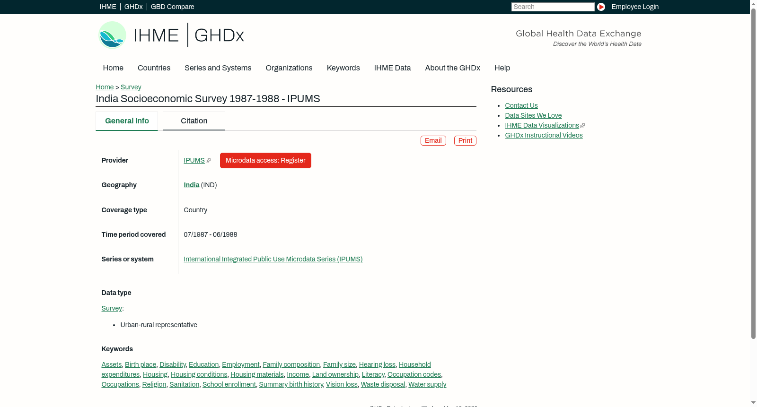Open the Birth place keyword

[141, 364]
